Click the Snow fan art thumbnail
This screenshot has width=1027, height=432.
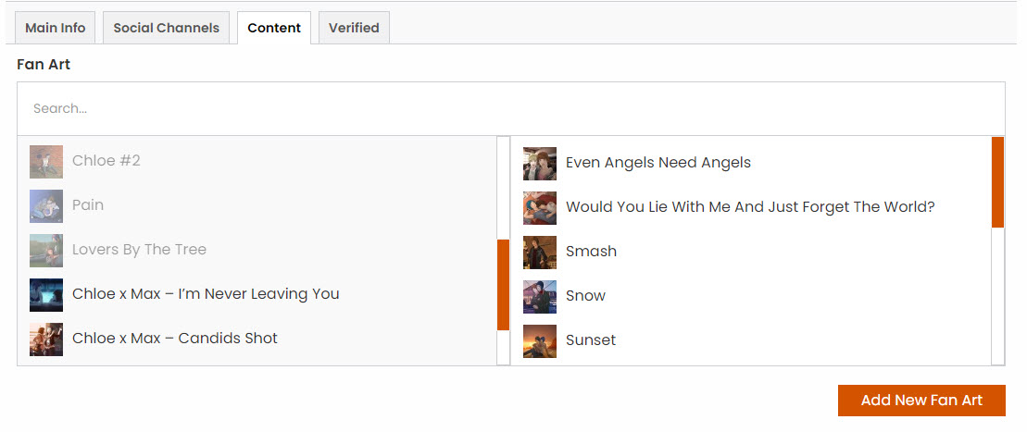(540, 297)
